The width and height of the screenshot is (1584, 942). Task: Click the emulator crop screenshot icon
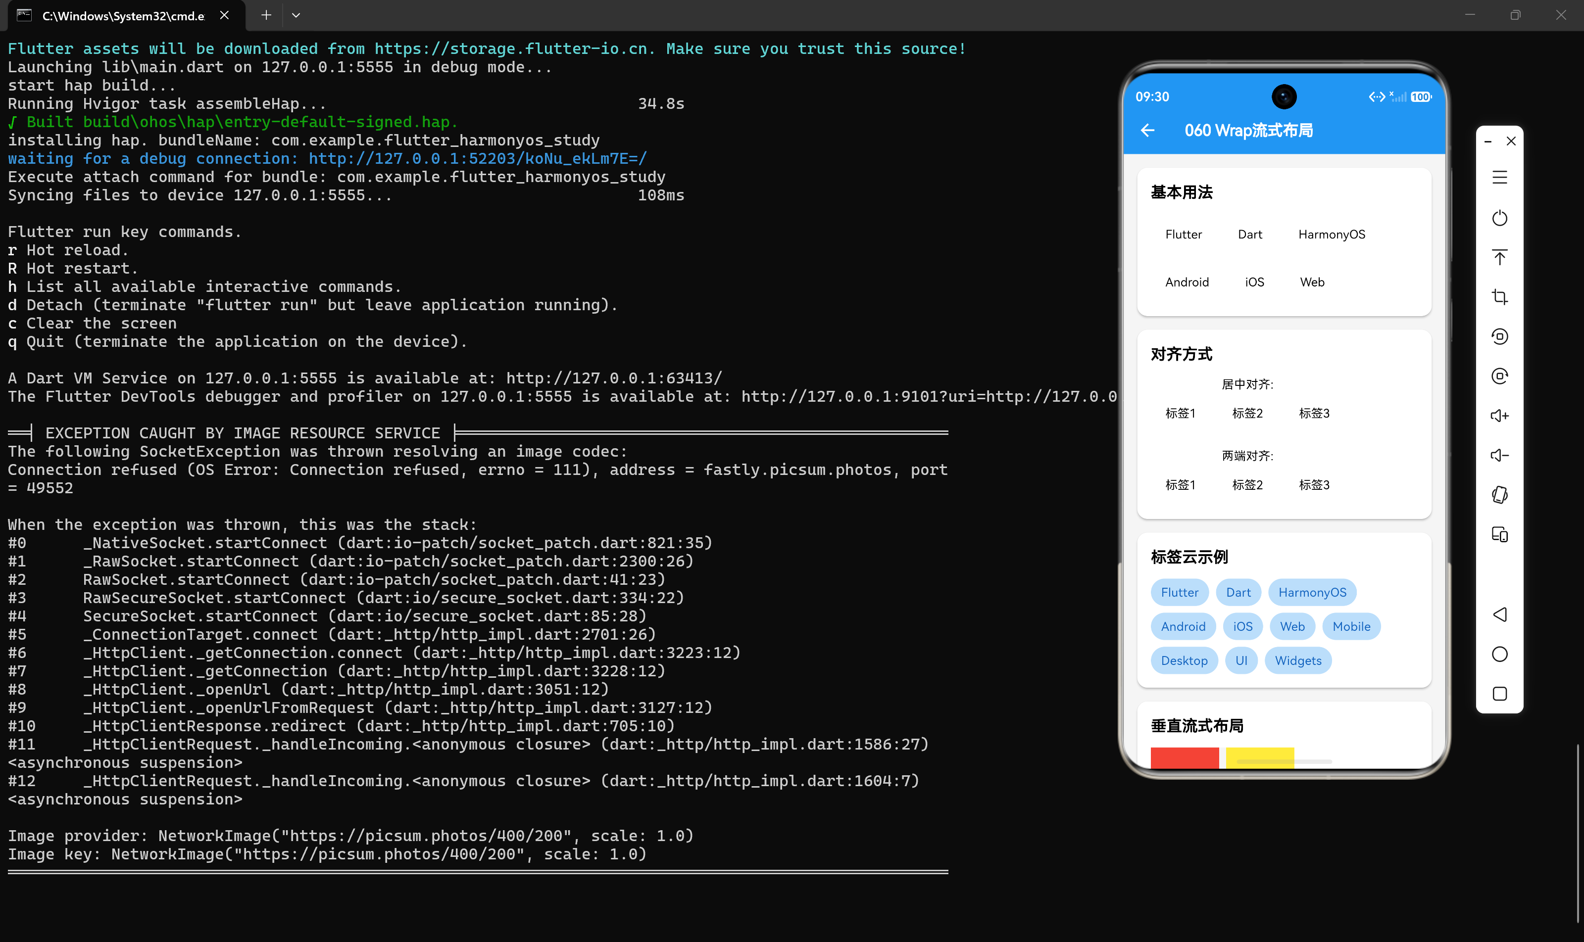point(1499,296)
